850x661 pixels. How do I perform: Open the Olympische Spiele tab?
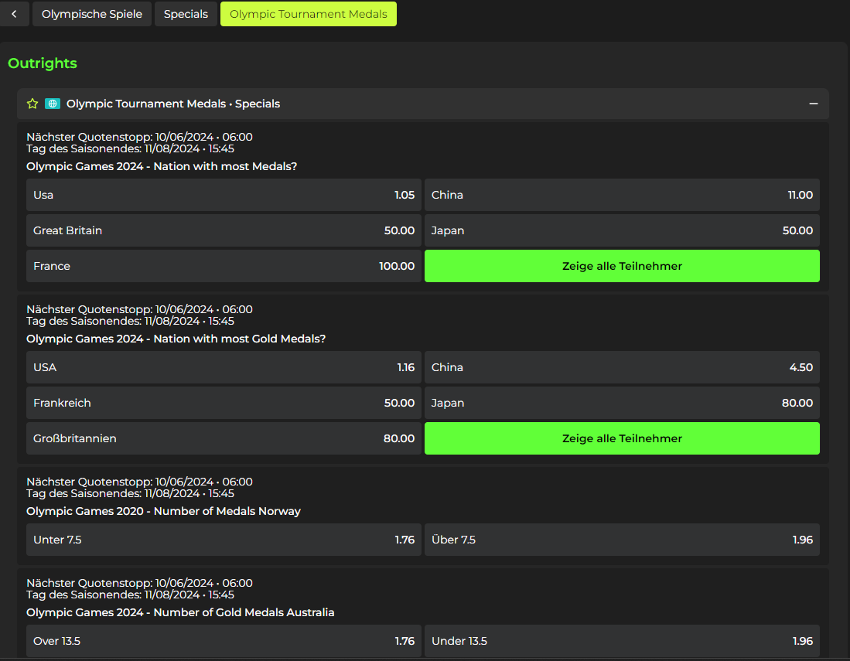tap(92, 14)
